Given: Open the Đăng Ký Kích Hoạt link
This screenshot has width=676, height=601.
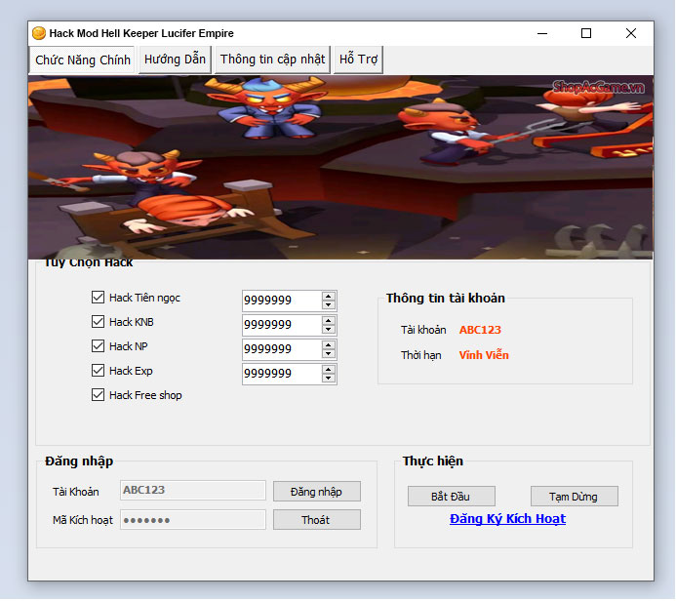Looking at the screenshot, I should (507, 519).
